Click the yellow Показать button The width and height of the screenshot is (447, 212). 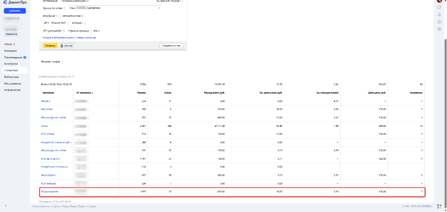[x=50, y=45]
